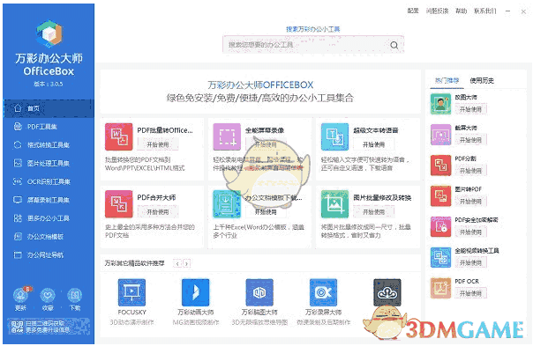Start using PDF合并大师
533x346 pixels.
click(x=158, y=212)
